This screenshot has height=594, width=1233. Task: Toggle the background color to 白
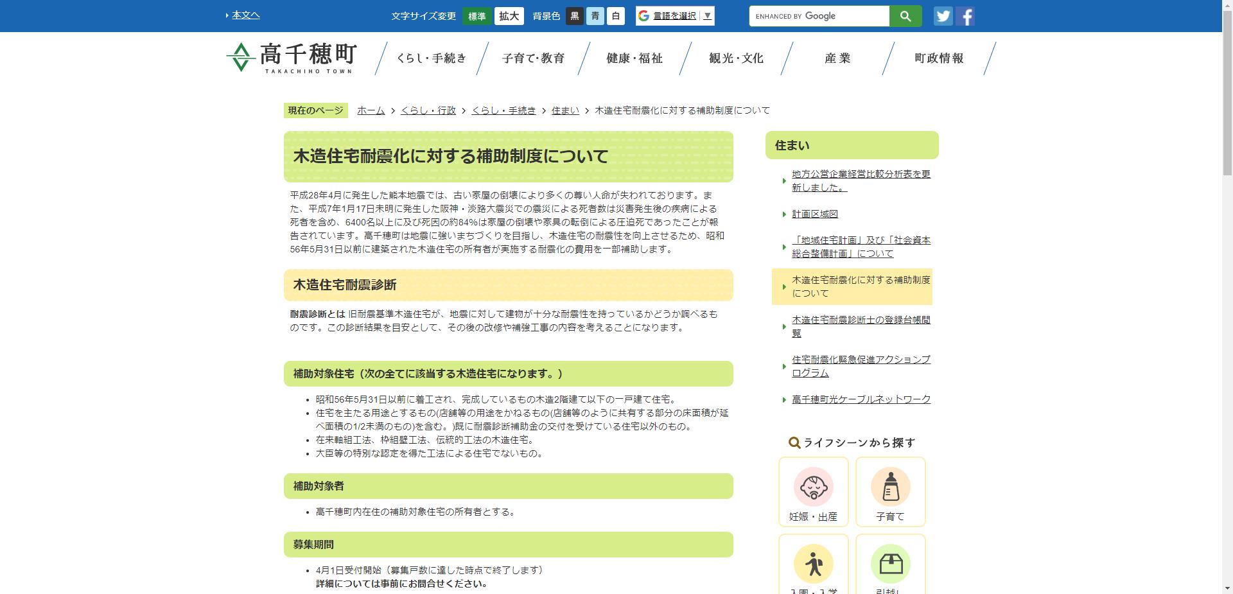616,16
